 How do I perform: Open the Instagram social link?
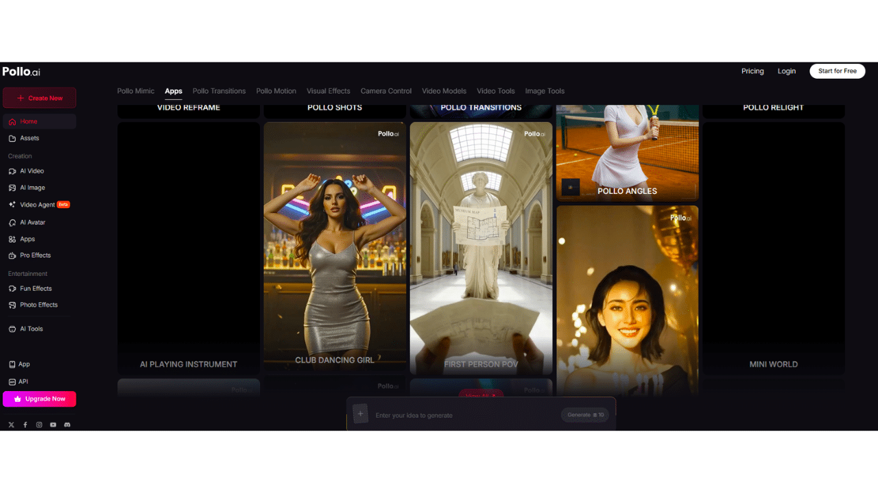[39, 425]
